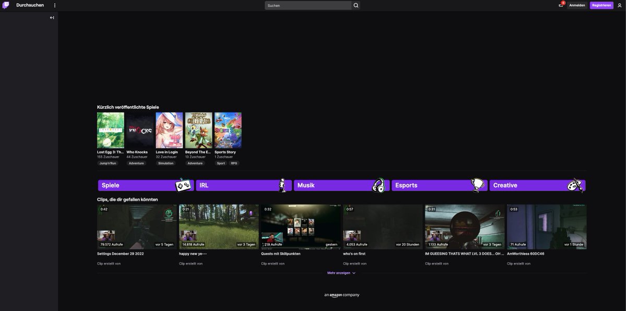Click the Twitch logo home icon
Viewport: 626px width, 311px height.
click(x=6, y=5)
